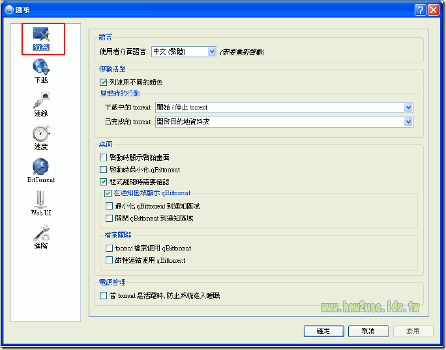Click the 確定 (OK) button
The image size is (446, 350).
click(323, 331)
